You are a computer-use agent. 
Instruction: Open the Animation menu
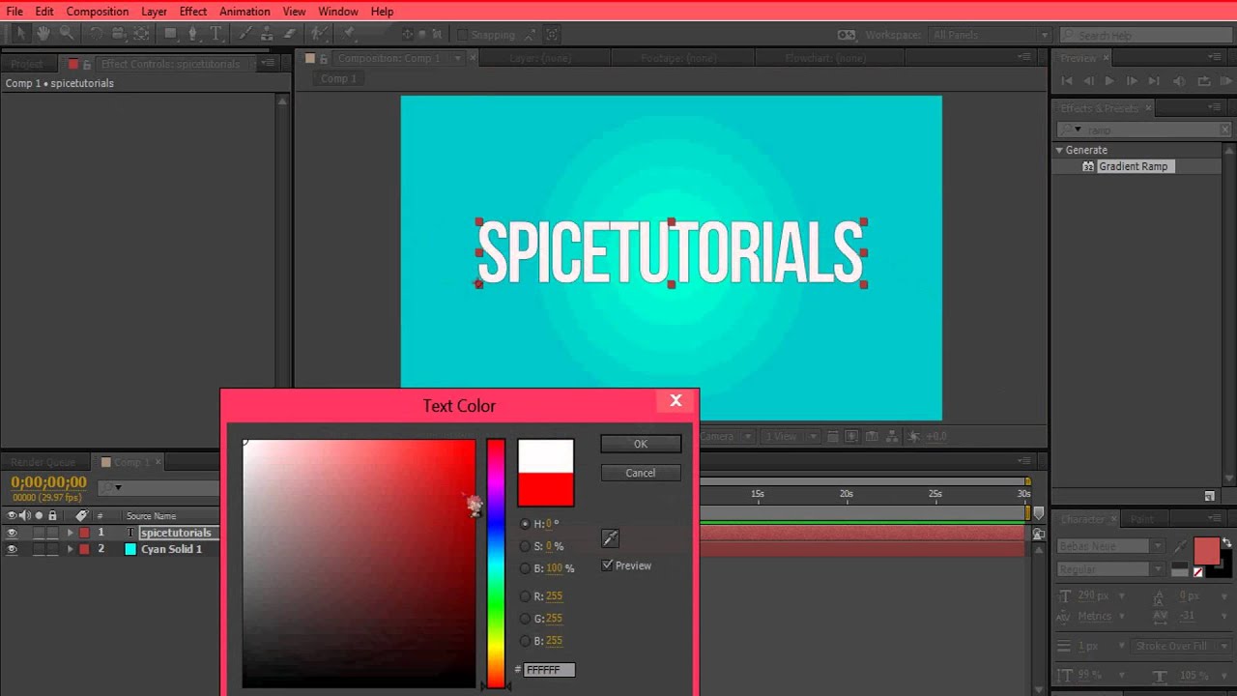point(245,12)
